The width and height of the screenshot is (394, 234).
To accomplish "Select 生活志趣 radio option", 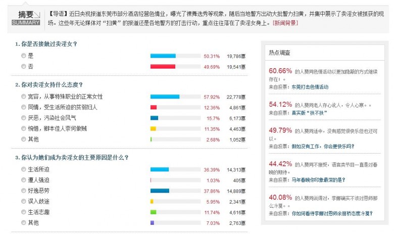I will coord(24,212).
